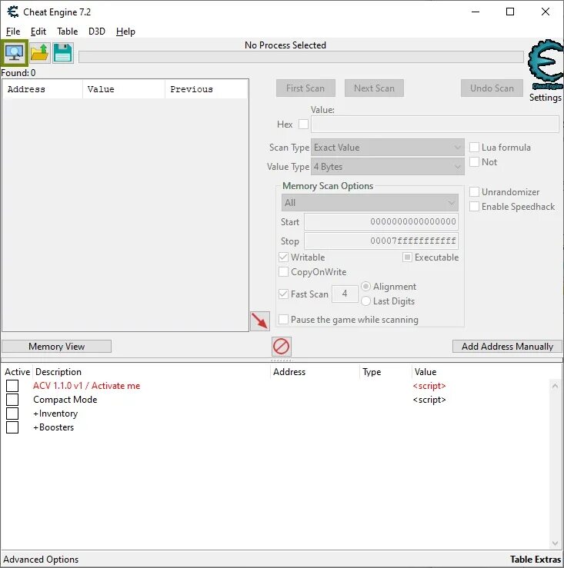Image resolution: width=564 pixels, height=568 pixels.
Task: Select the Compact Mode entry
Action: pyautogui.click(x=65, y=400)
